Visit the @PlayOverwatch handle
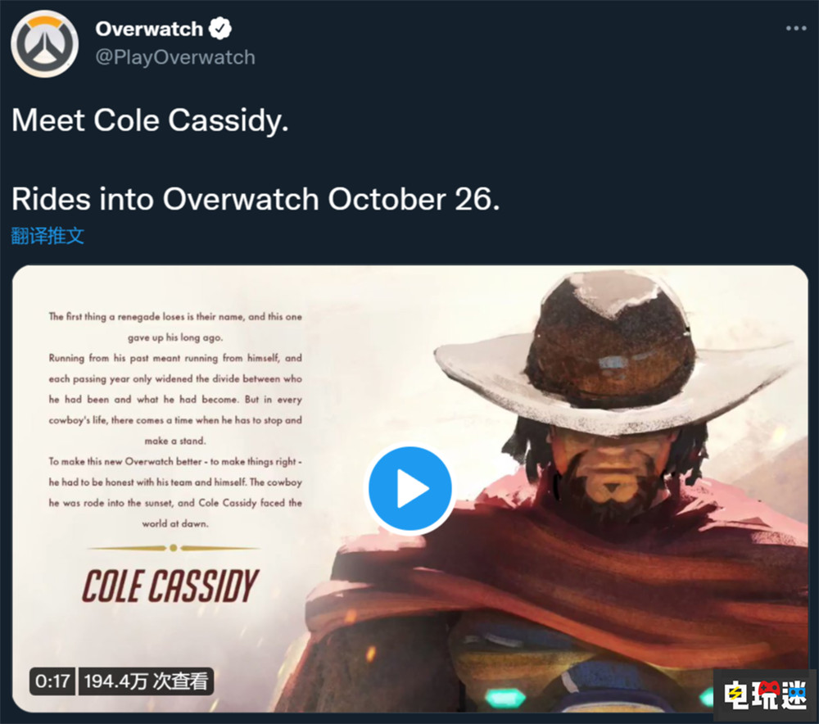 175,57
